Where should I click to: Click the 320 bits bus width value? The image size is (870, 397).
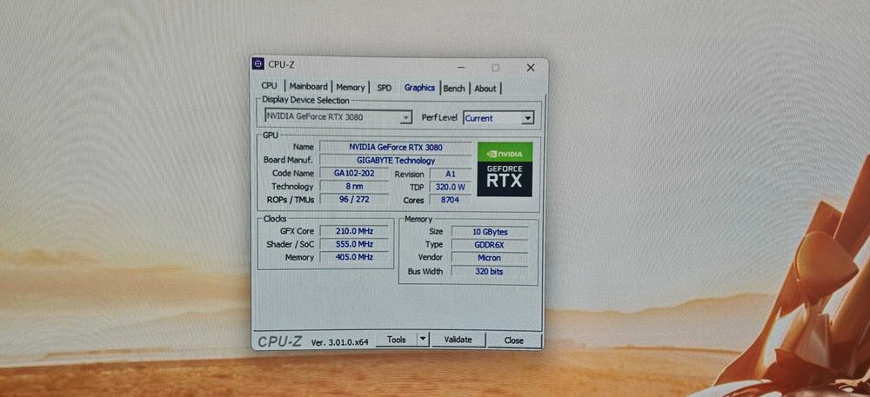coord(490,271)
